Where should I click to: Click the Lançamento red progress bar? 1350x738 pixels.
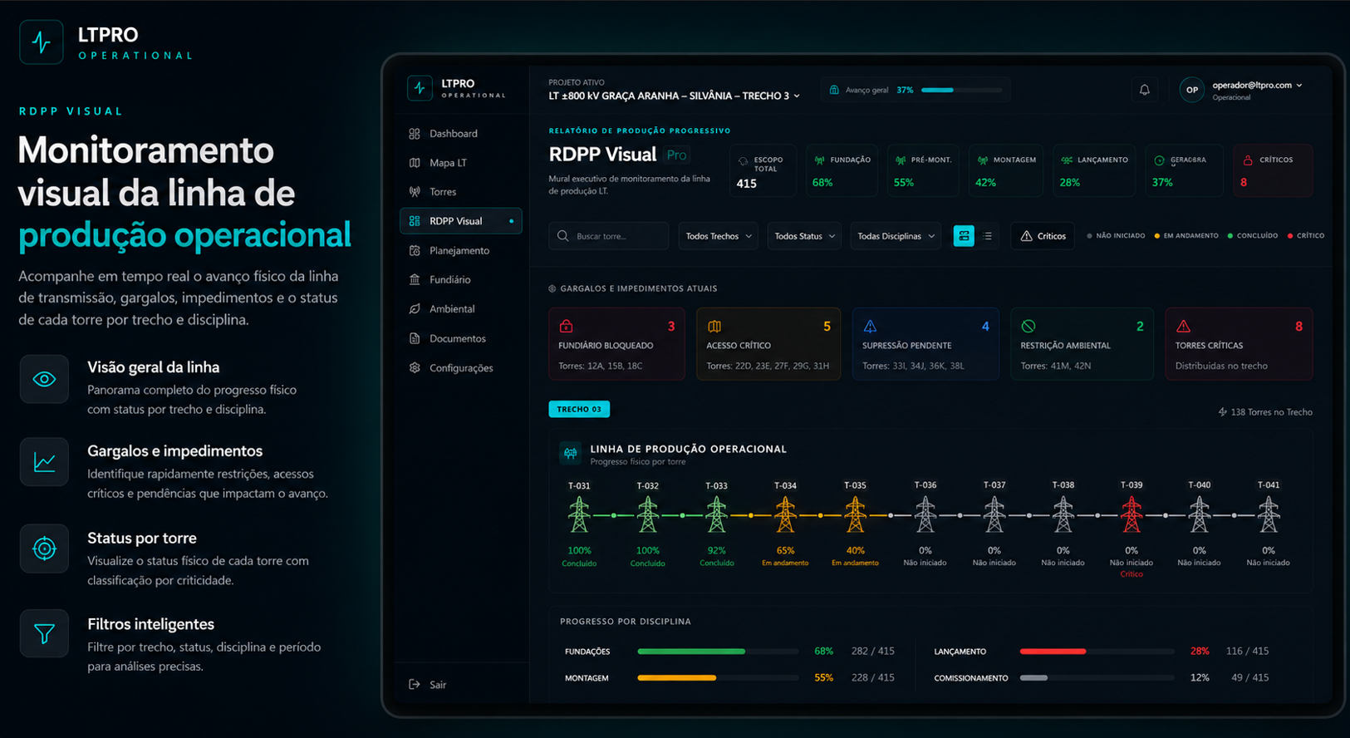1097,652
